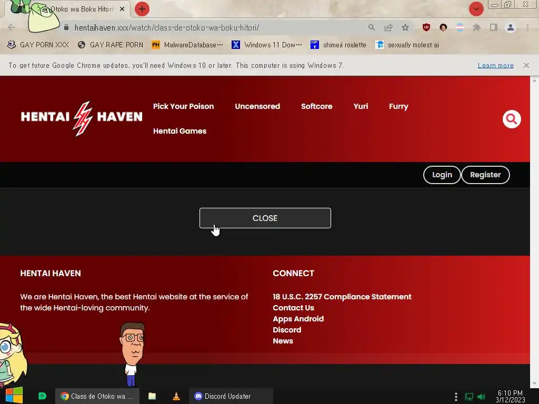Click the round site search icon
Screen dimensions: 539x404
(x=512, y=119)
